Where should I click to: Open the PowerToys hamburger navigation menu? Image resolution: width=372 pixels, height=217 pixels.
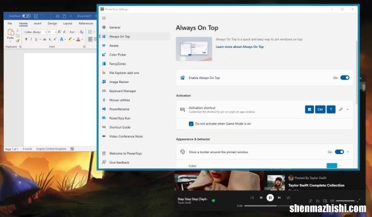point(104,18)
